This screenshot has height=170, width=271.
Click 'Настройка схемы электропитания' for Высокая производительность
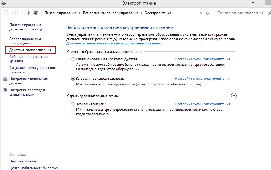[202, 79]
